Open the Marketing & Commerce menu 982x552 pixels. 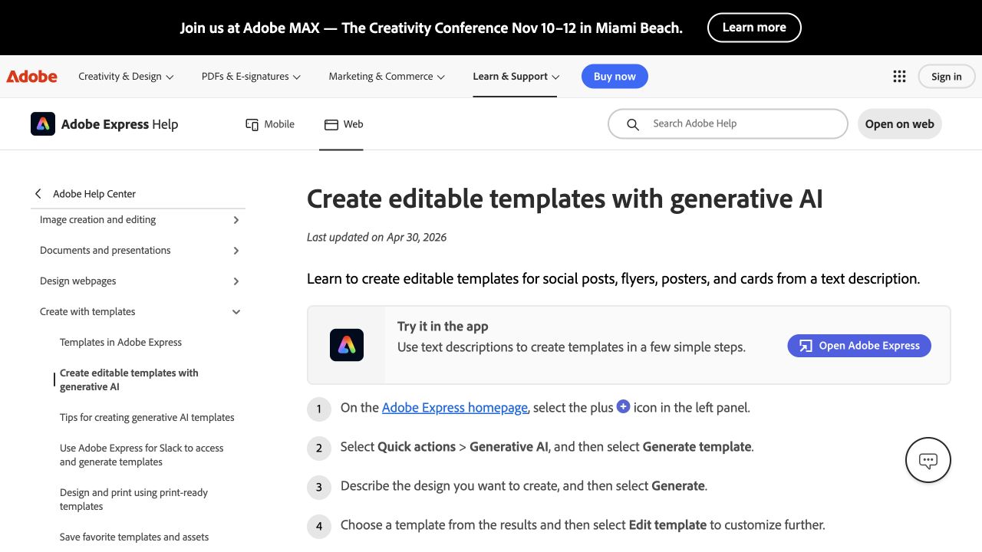(387, 77)
